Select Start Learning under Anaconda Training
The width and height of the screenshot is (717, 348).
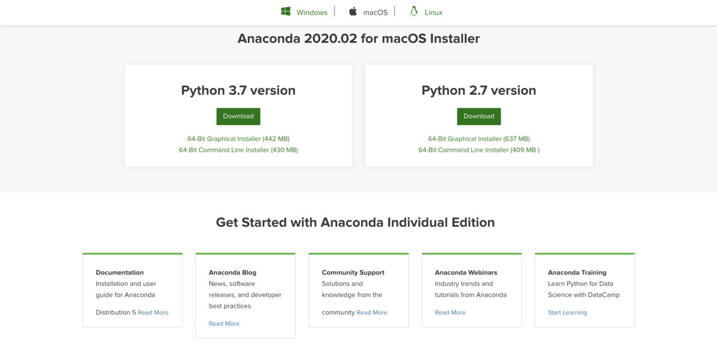[568, 312]
